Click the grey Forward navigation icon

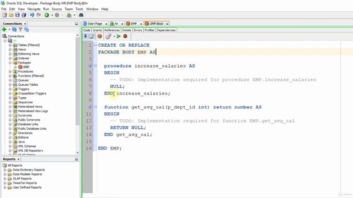tap(57, 15)
